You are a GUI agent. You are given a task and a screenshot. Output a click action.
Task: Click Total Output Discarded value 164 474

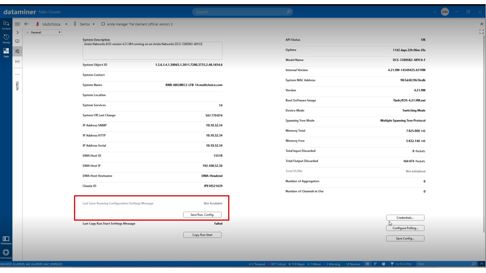[x=408, y=161]
